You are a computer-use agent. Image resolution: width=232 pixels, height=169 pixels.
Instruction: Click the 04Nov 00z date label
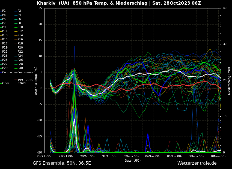pyautogui.click(x=153, y=156)
